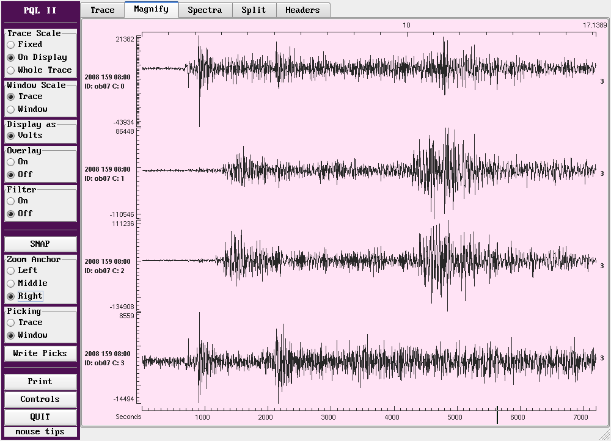Select Volts display radio button
This screenshot has height=441, width=611.
point(11,136)
